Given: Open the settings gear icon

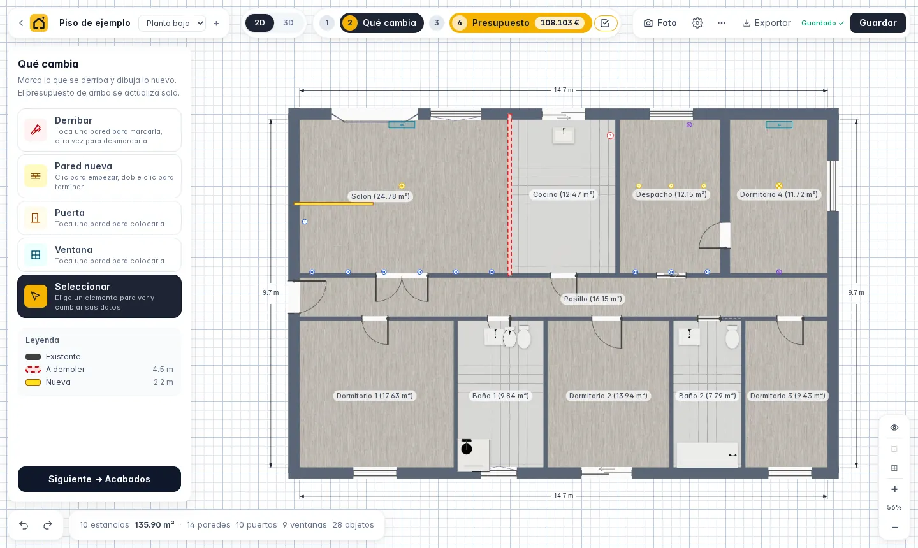Looking at the screenshot, I should click(x=697, y=23).
